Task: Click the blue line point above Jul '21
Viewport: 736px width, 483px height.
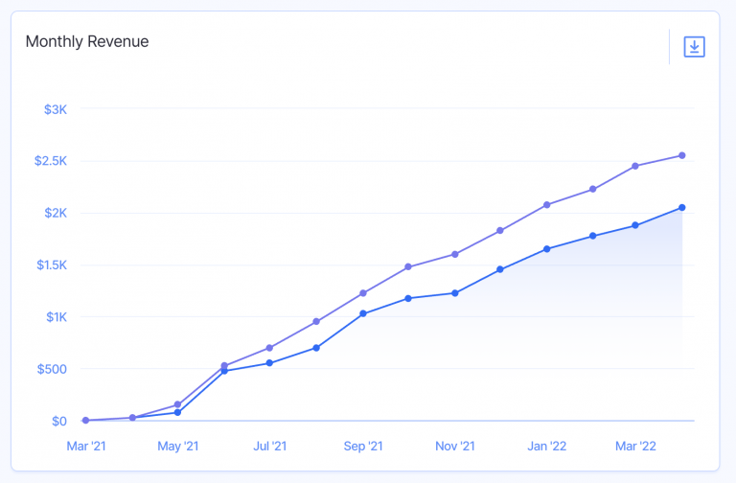Action: [270, 363]
